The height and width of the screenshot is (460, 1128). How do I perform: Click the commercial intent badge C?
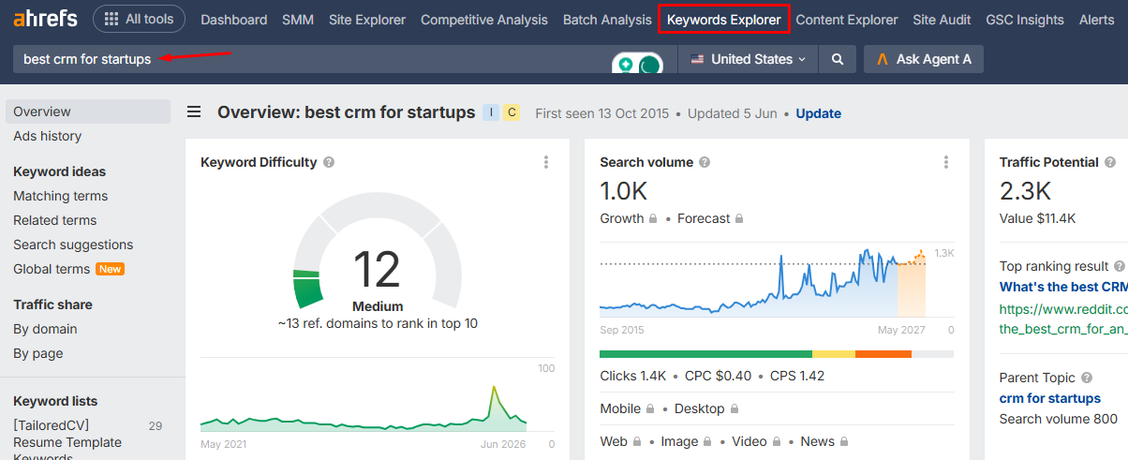(512, 112)
